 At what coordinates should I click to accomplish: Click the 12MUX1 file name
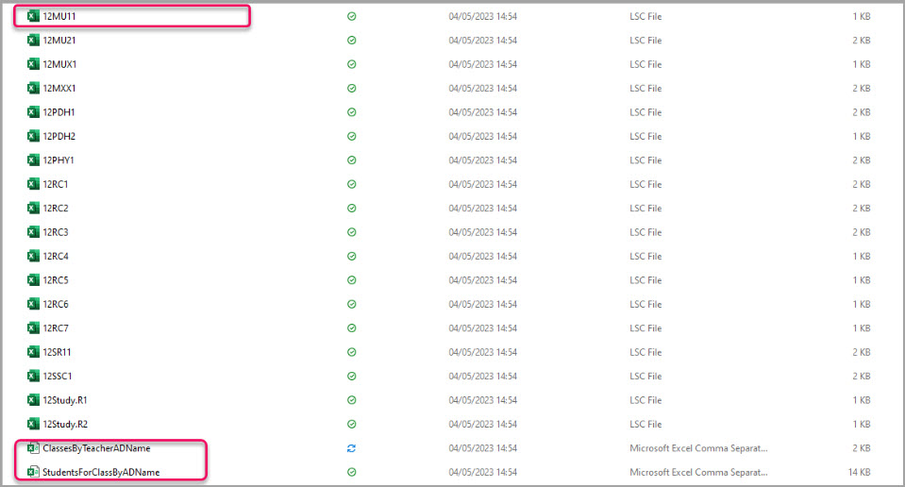coord(59,64)
